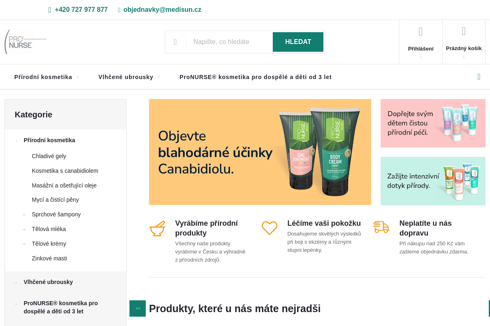Expand Tělové krémy subcategory arrow
The width and height of the screenshot is (490, 326).
click(24, 244)
